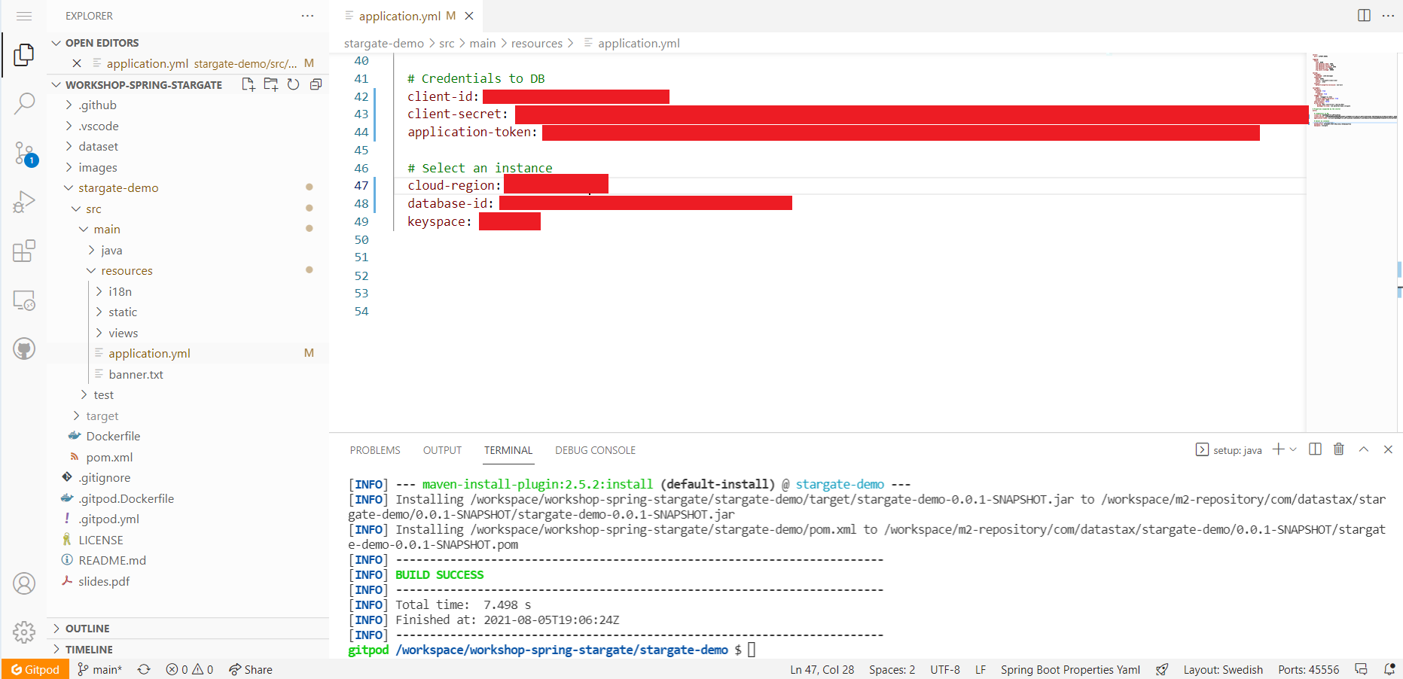The height and width of the screenshot is (679, 1403).
Task: Click the New File icon in Explorer
Action: point(248,84)
